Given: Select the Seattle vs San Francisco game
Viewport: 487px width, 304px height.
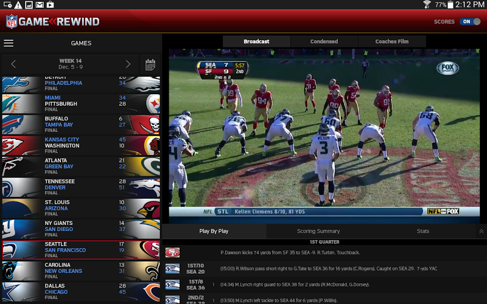Looking at the screenshot, I should click(x=81, y=250).
